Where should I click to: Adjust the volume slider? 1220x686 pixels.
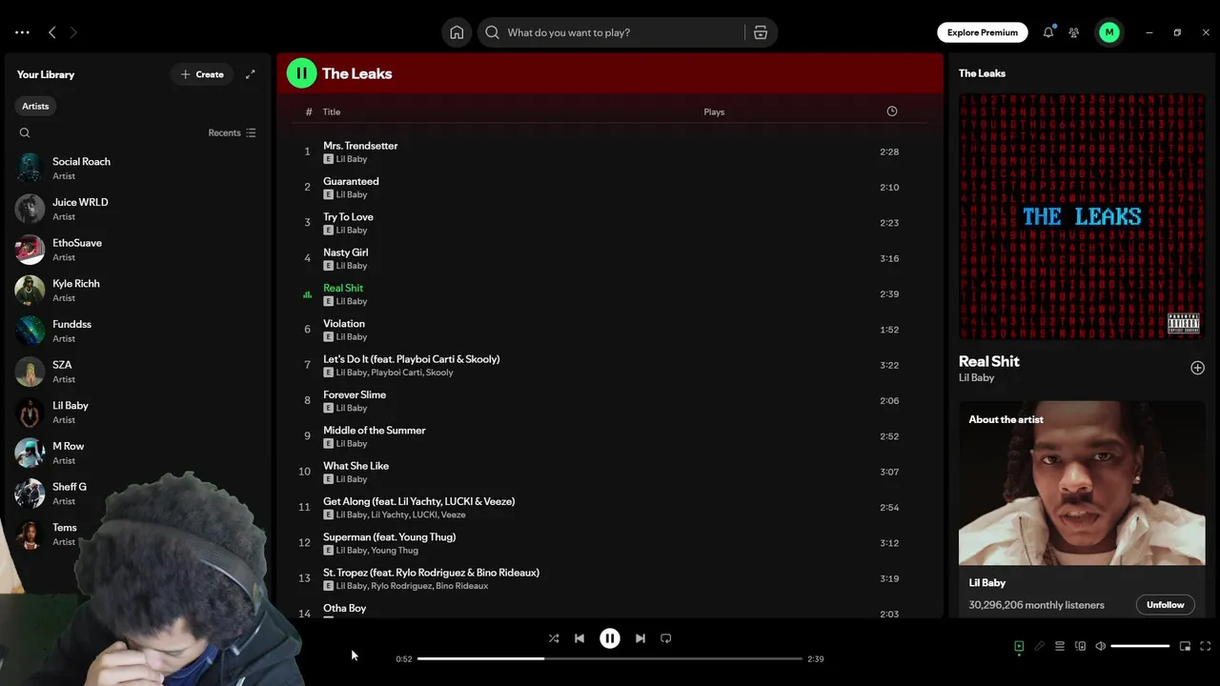tap(1140, 646)
